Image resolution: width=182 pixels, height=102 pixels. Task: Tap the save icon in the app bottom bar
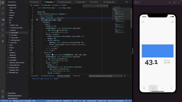144,88
